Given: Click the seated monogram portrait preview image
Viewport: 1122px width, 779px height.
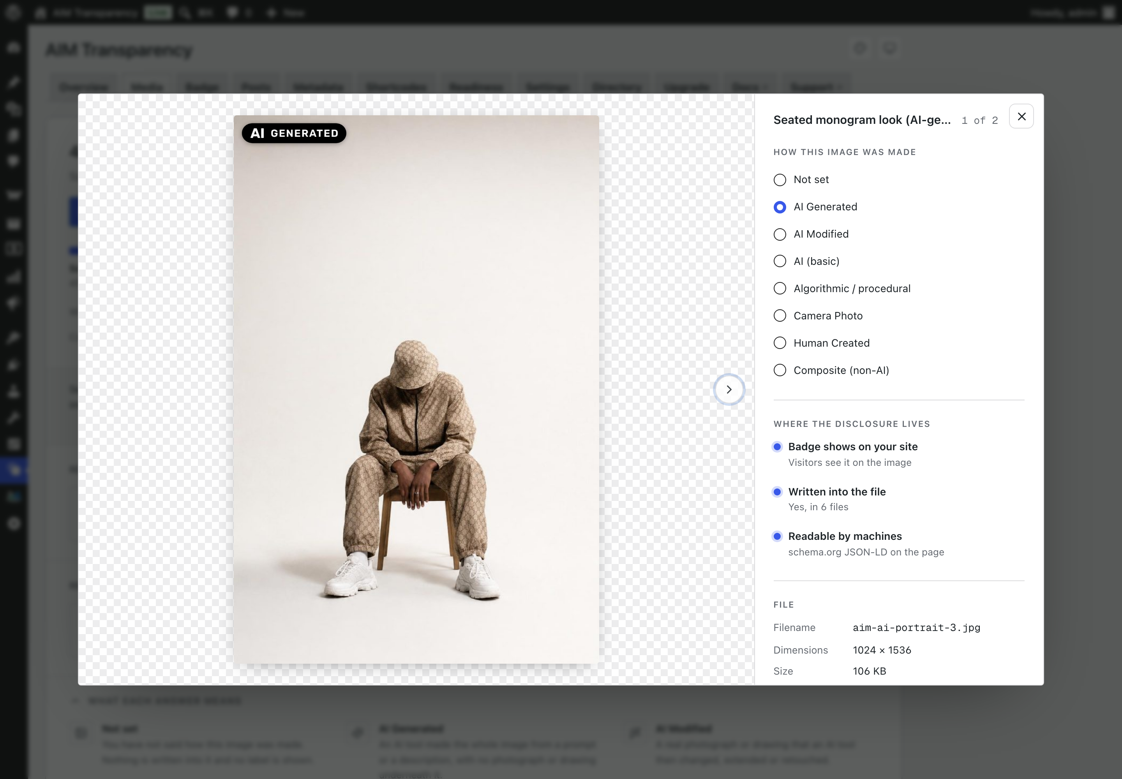Looking at the screenshot, I should (x=416, y=389).
